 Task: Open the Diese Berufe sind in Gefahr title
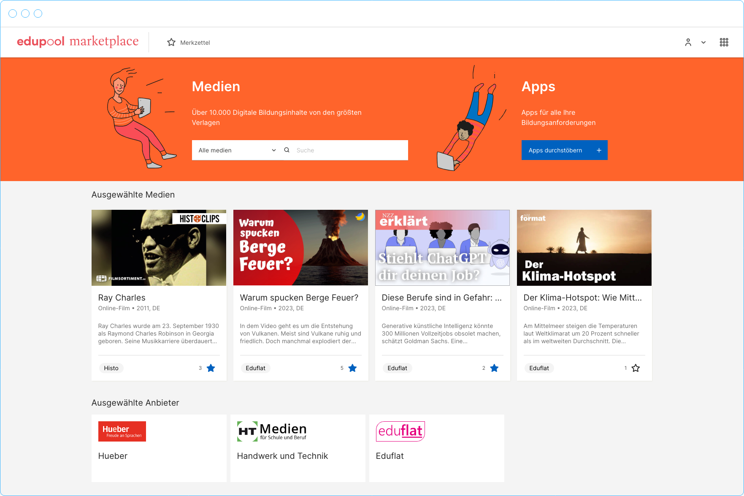pos(442,298)
